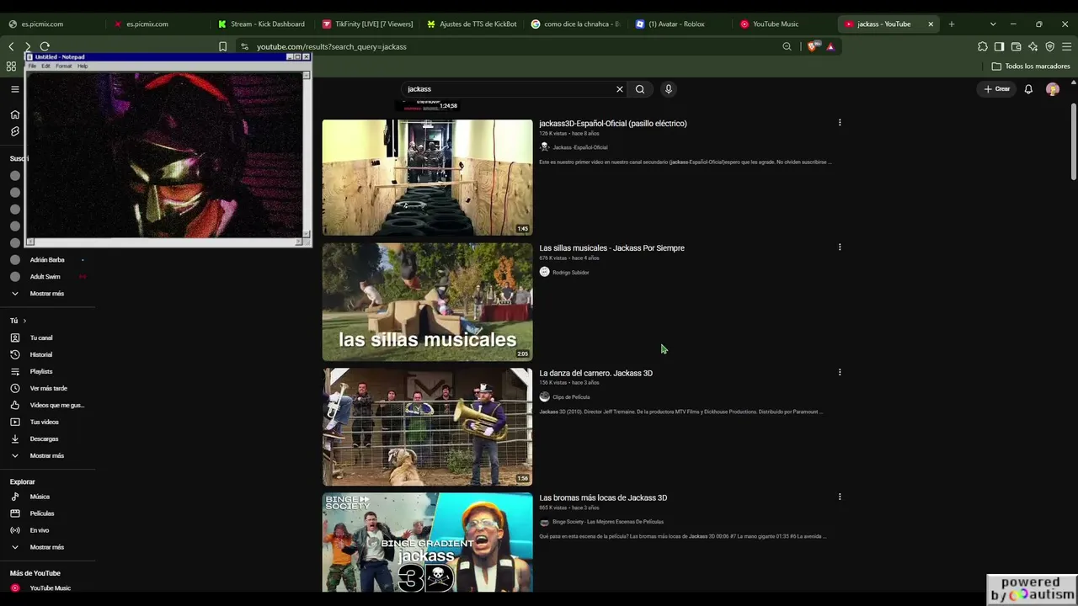The height and width of the screenshot is (606, 1078).
Task: Open options menu for Las sillas musicales video
Action: pyautogui.click(x=840, y=247)
